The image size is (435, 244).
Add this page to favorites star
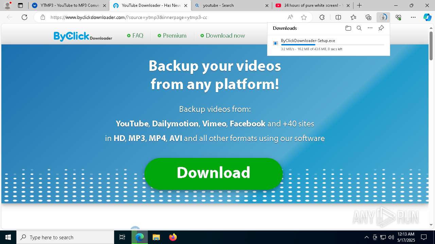click(x=304, y=17)
